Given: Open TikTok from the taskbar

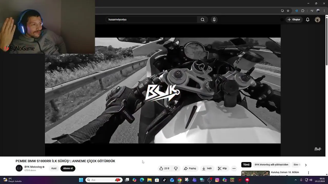Looking at the screenshot, I should click(x=165, y=180).
